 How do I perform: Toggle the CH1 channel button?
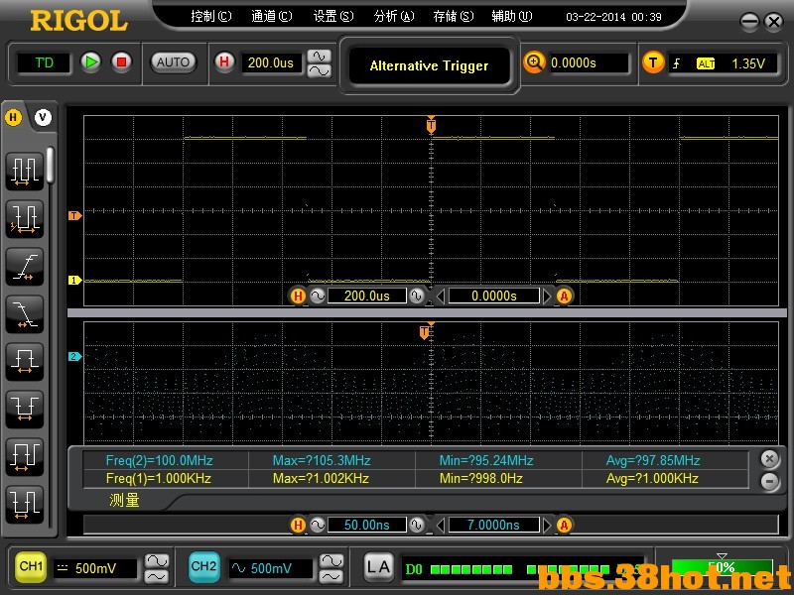click(31, 567)
